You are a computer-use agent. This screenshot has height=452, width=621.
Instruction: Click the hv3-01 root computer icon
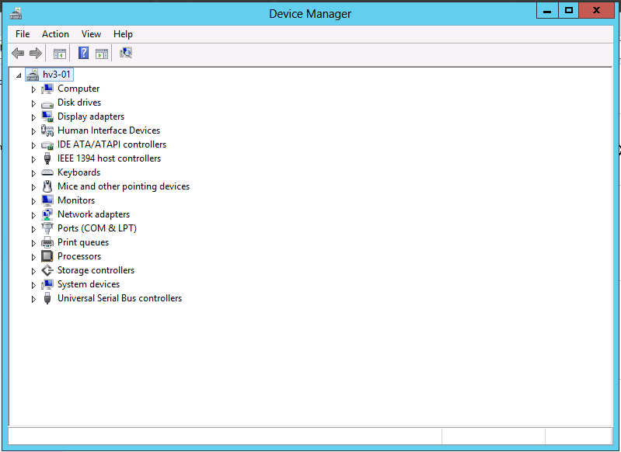pyautogui.click(x=33, y=75)
